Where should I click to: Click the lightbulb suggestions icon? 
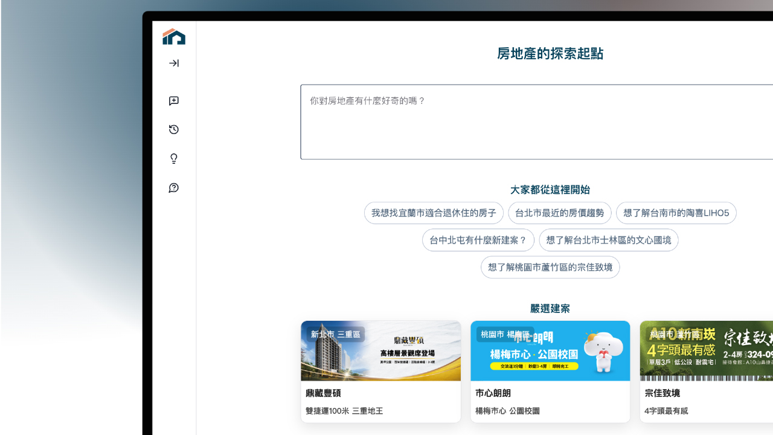click(x=174, y=159)
